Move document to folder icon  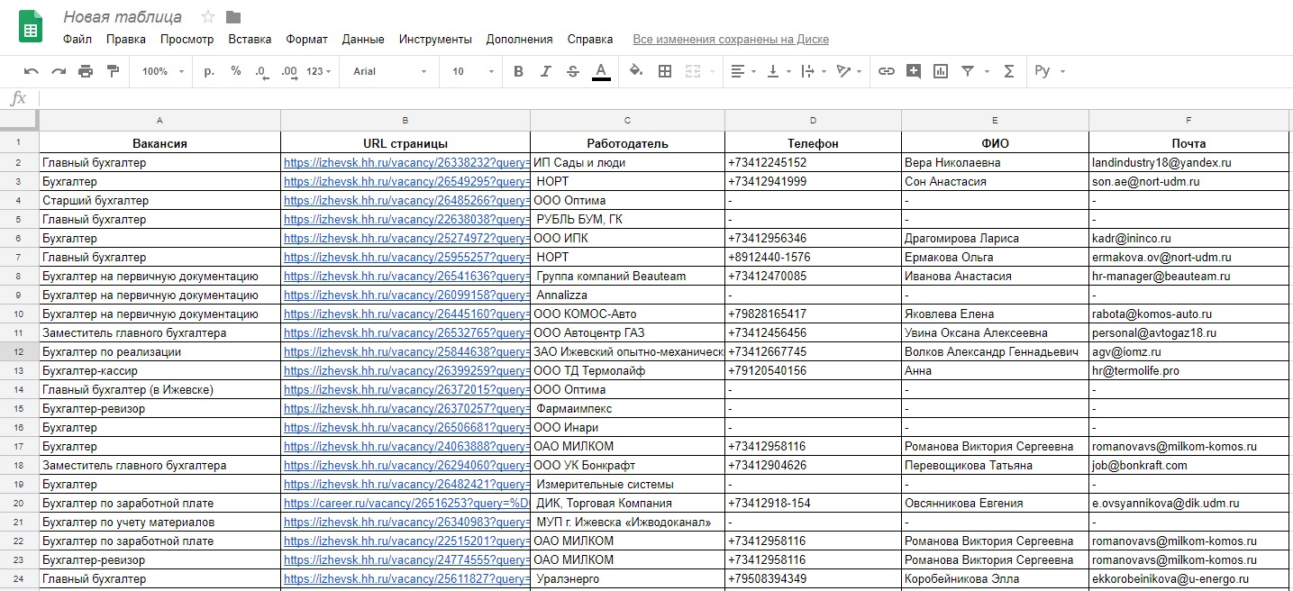click(233, 17)
